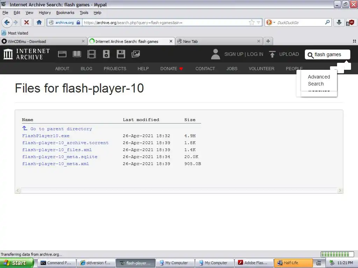358x268 pixels.
Task: Click the horizontal scrollbar left arrow
Action: tap(18, 190)
